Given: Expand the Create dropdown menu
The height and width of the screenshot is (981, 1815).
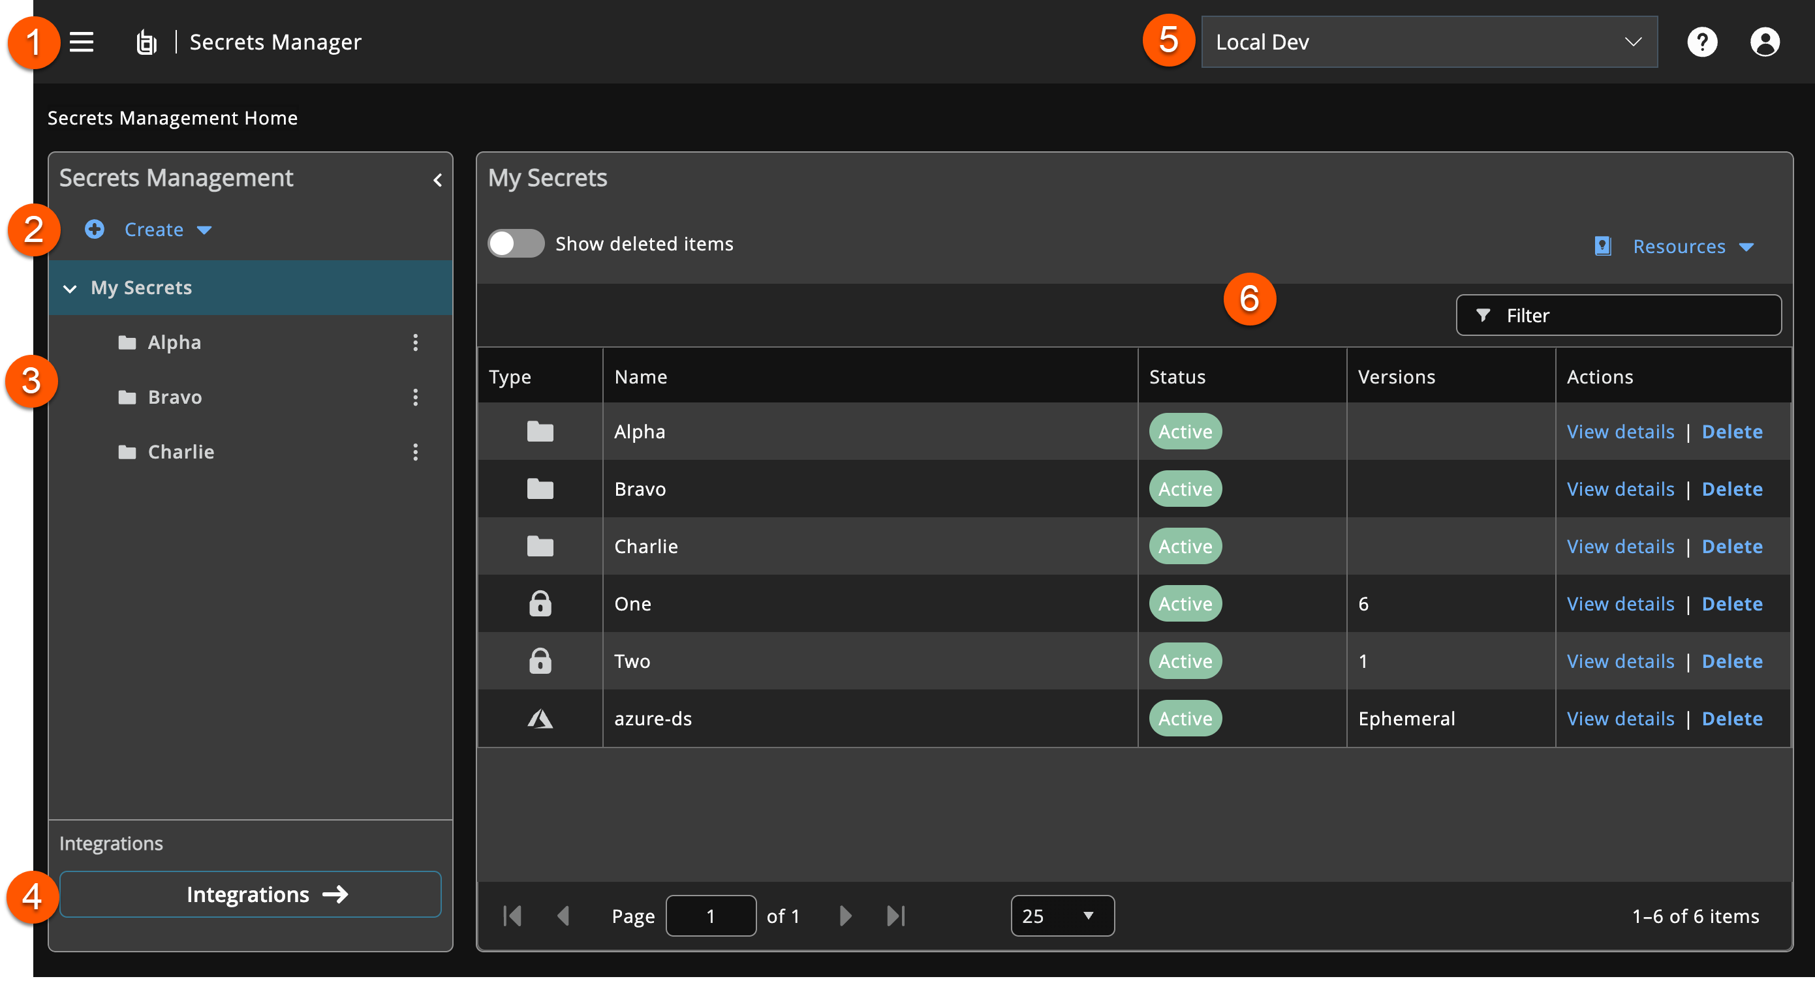Looking at the screenshot, I should pos(204,230).
